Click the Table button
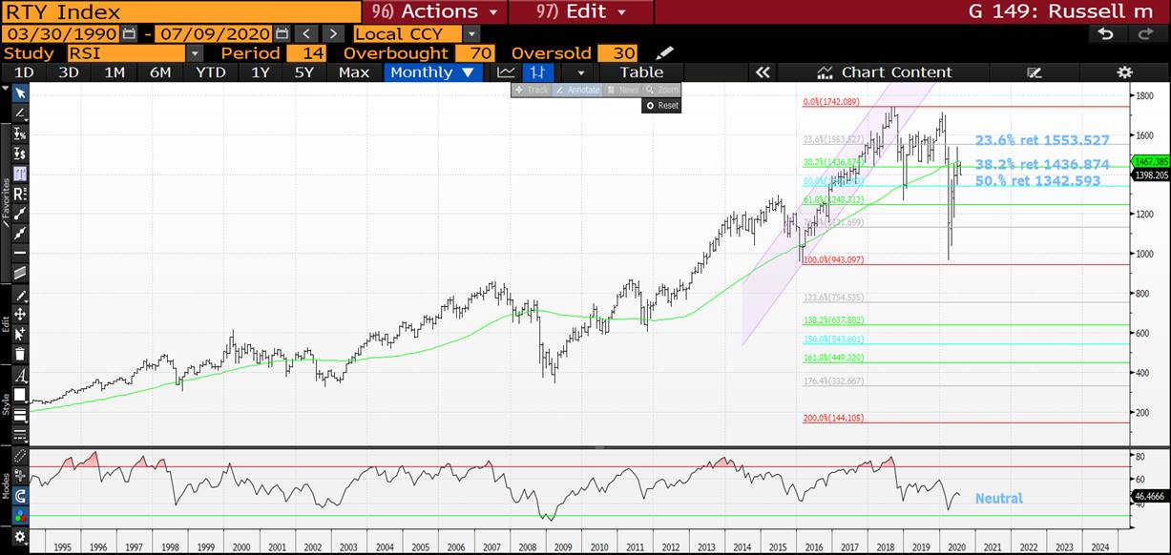The width and height of the screenshot is (1171, 555). [x=641, y=72]
